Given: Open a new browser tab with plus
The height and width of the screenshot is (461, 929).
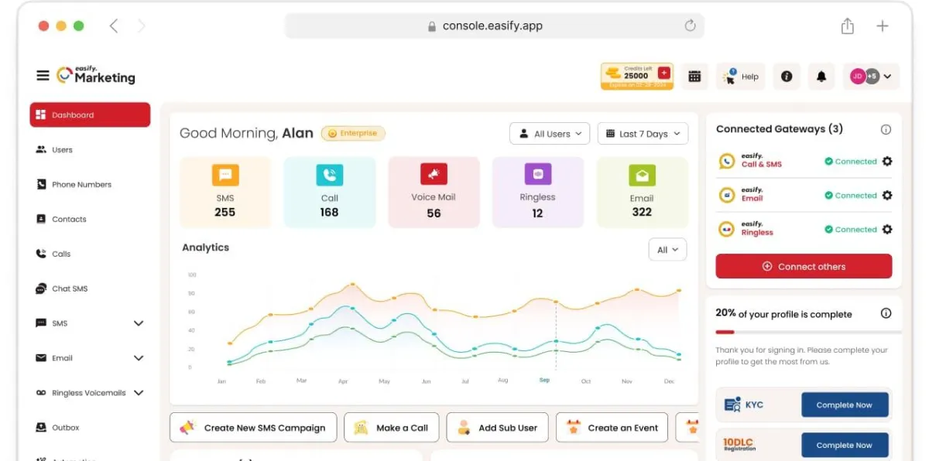Looking at the screenshot, I should point(883,26).
